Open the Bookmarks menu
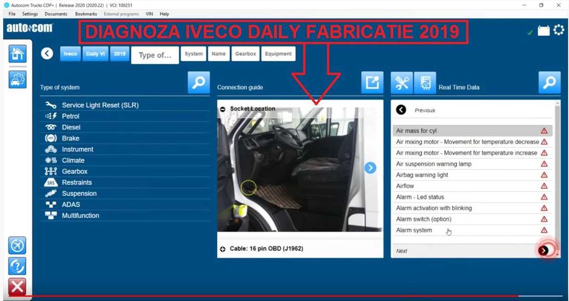 click(x=86, y=14)
